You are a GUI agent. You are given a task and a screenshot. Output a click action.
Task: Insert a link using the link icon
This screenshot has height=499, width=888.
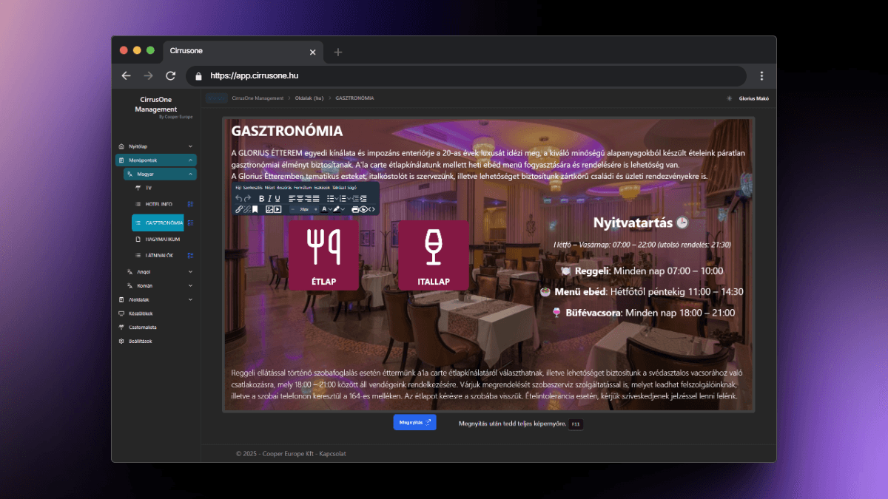coord(238,209)
